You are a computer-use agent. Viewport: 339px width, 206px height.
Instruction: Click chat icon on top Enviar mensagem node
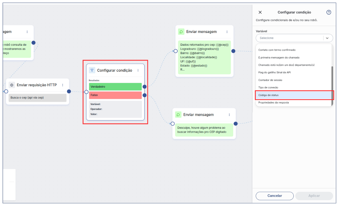[x=181, y=32]
